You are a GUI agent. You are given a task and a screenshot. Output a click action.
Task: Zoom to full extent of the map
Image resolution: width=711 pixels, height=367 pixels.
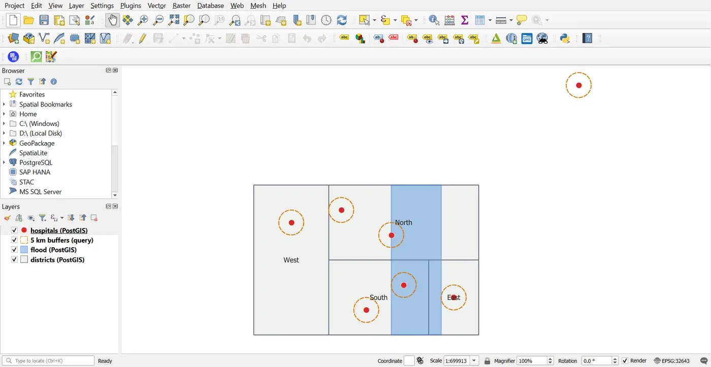[x=174, y=20]
